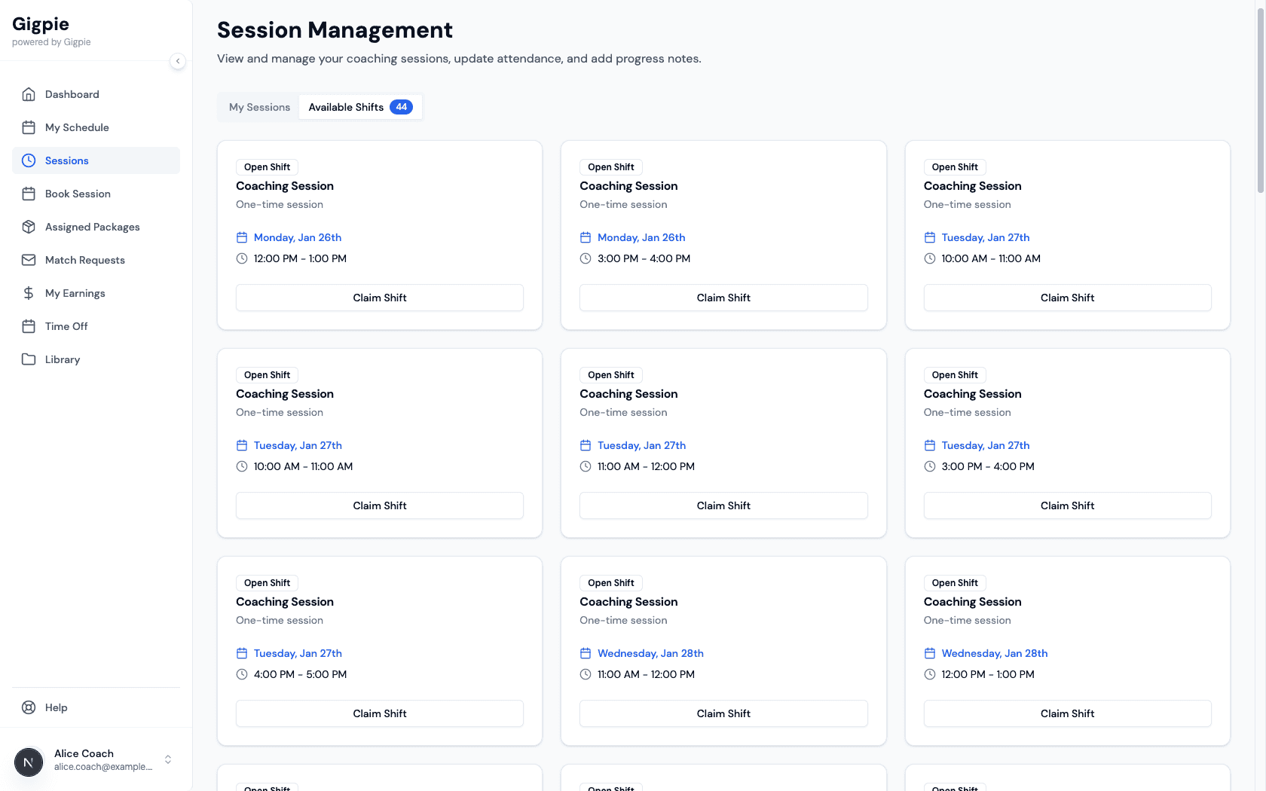
Task: Claim Wednesday 11:00 AM - 12:00 PM shift
Action: coord(723,713)
